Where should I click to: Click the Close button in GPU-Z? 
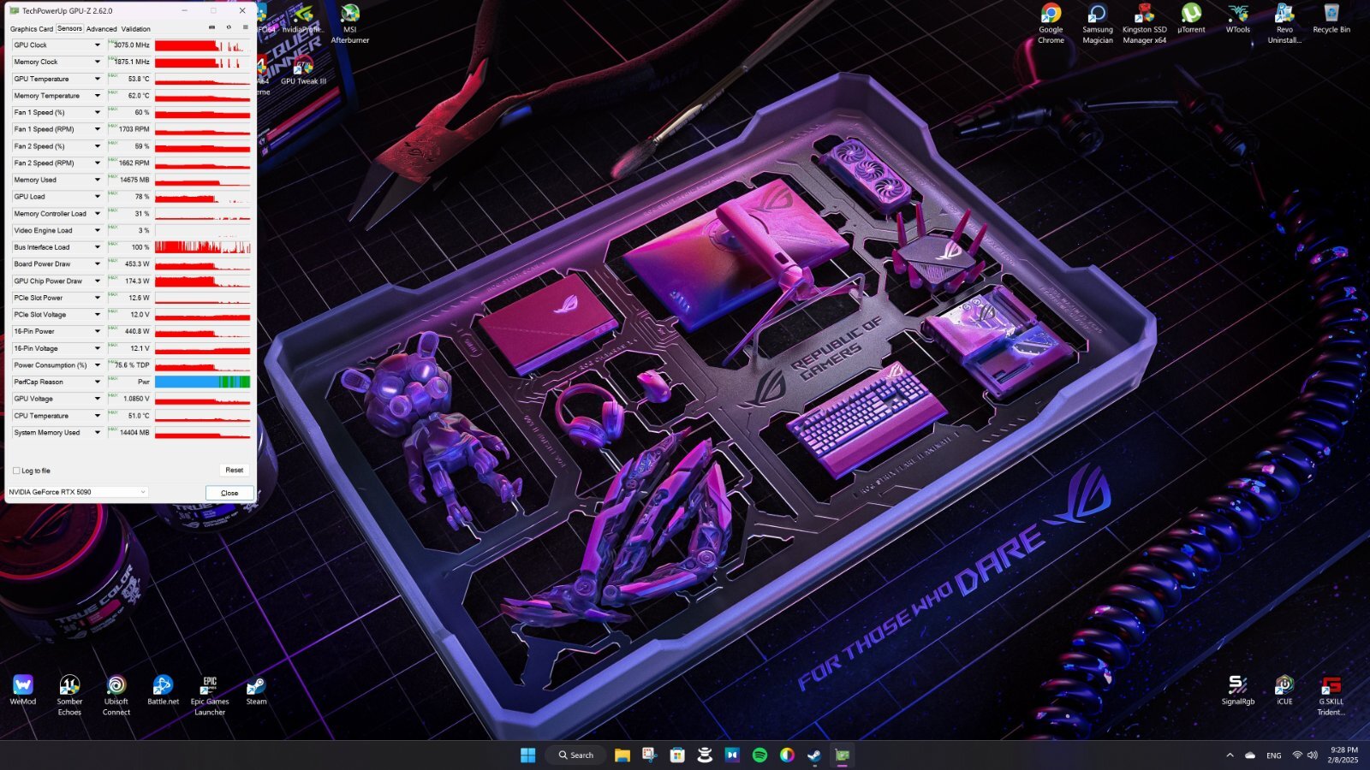click(229, 493)
